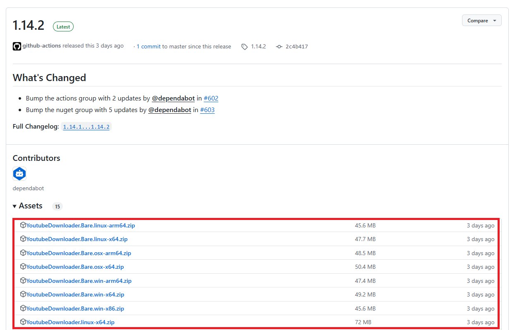Open the @dependabot mention for #603
Image resolution: width=510 pixels, height=330 pixels.
170,110
